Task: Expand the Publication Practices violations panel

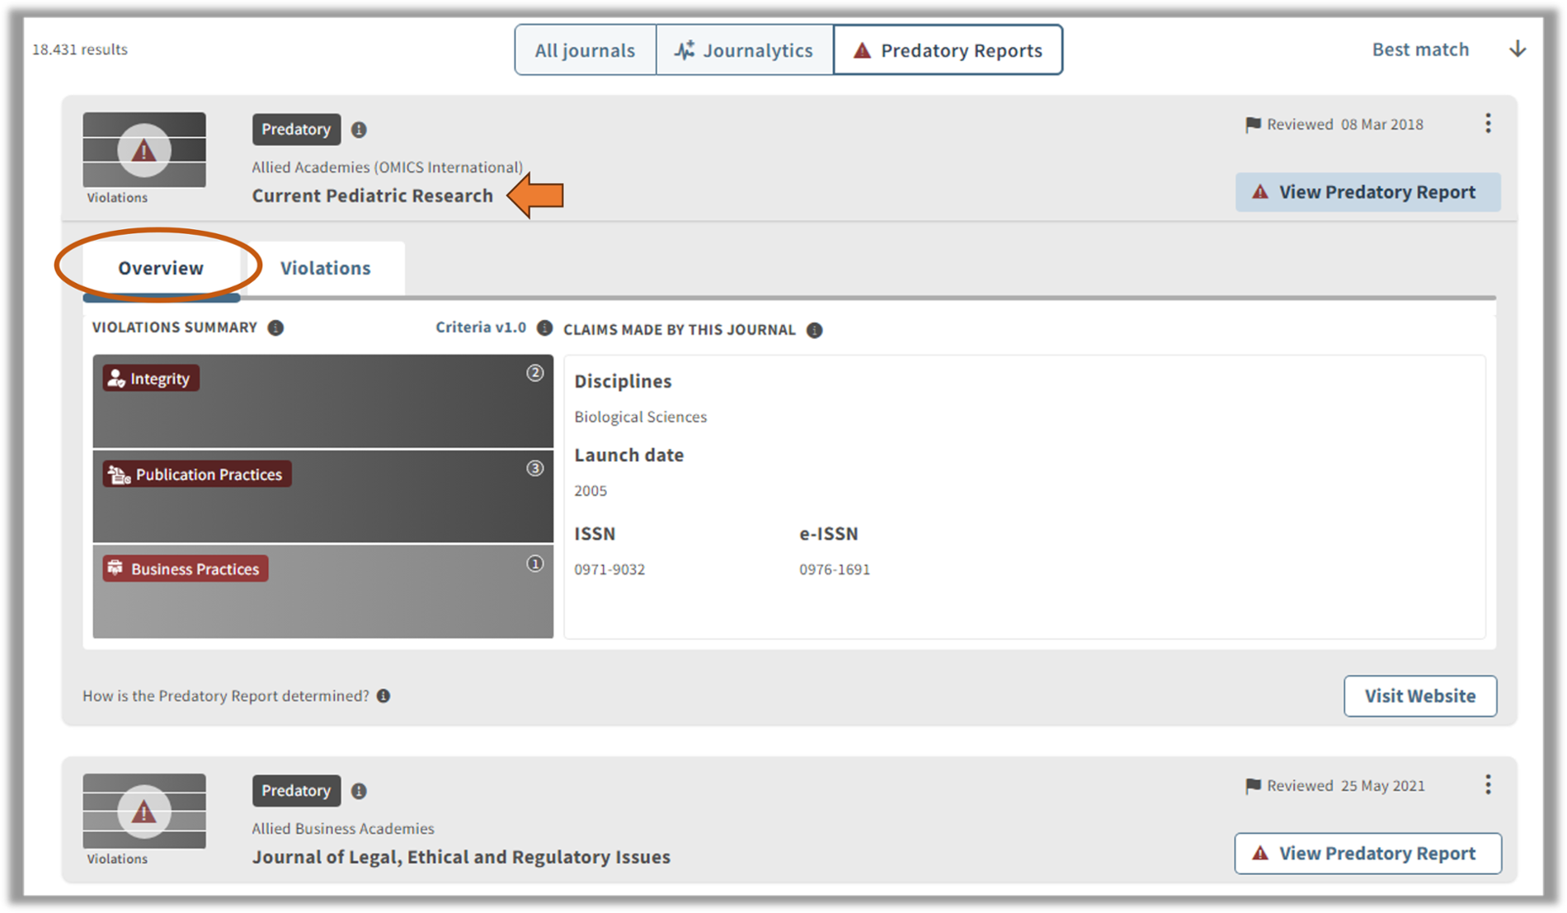Action: (x=323, y=497)
